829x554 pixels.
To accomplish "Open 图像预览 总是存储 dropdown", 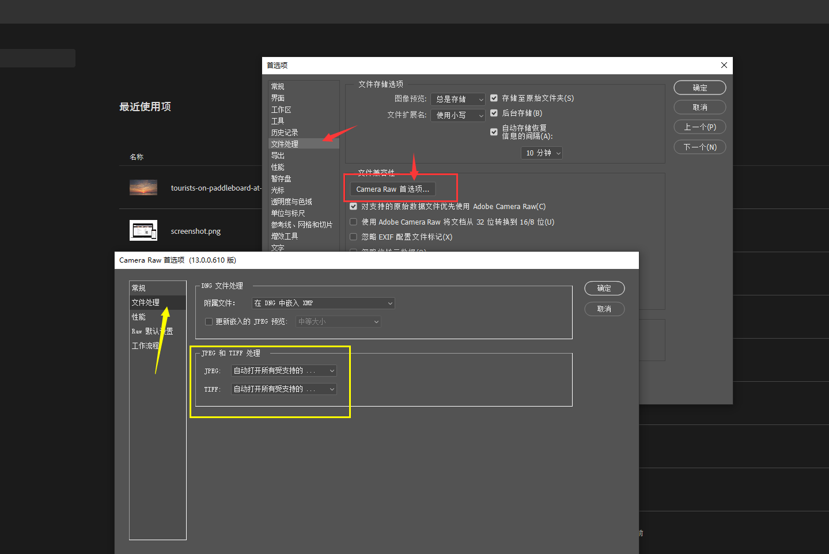I will (x=458, y=99).
